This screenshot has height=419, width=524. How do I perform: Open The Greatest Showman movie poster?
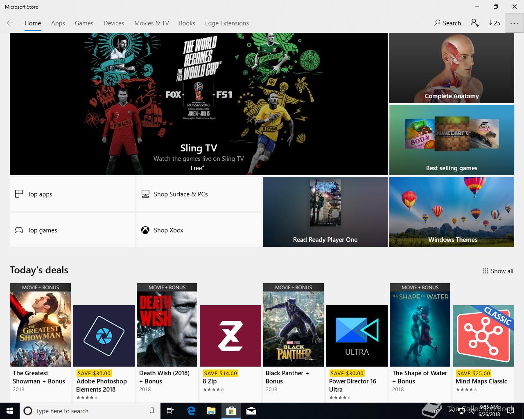(41, 325)
